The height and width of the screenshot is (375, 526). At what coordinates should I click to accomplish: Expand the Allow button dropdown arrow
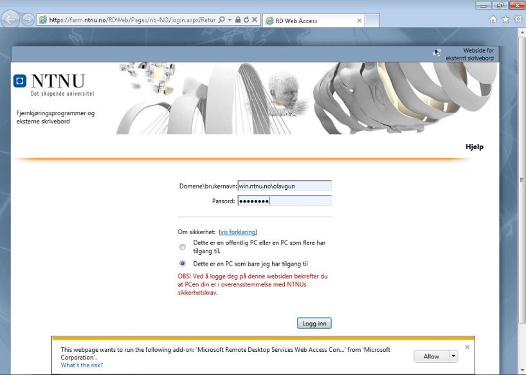point(453,356)
